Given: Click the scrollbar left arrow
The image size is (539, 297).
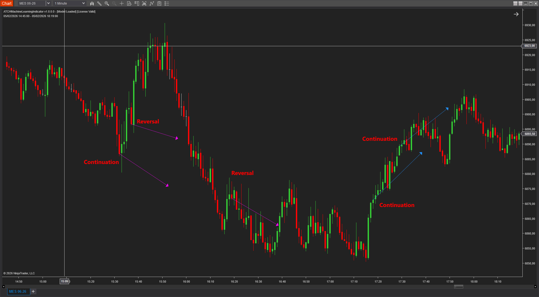Looking at the screenshot, I should pos(3,287).
